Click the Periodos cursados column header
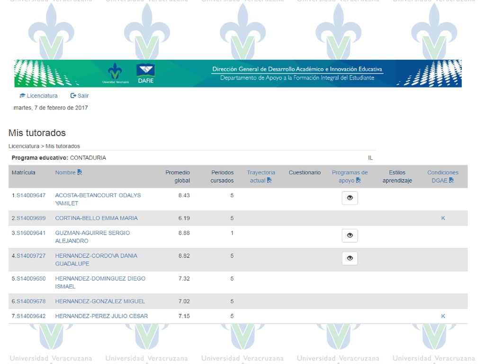 pyautogui.click(x=222, y=176)
